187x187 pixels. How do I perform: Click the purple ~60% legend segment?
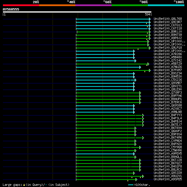coord(93,5)
